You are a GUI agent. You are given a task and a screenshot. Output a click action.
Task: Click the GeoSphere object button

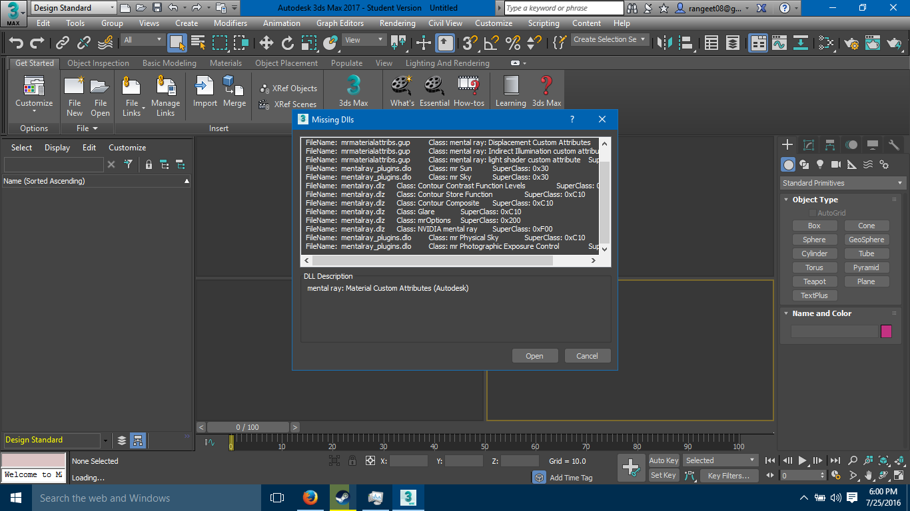pyautogui.click(x=866, y=240)
